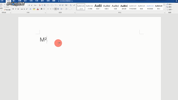Apply bulleted list
This screenshot has width=178, height=100.
[48, 5]
